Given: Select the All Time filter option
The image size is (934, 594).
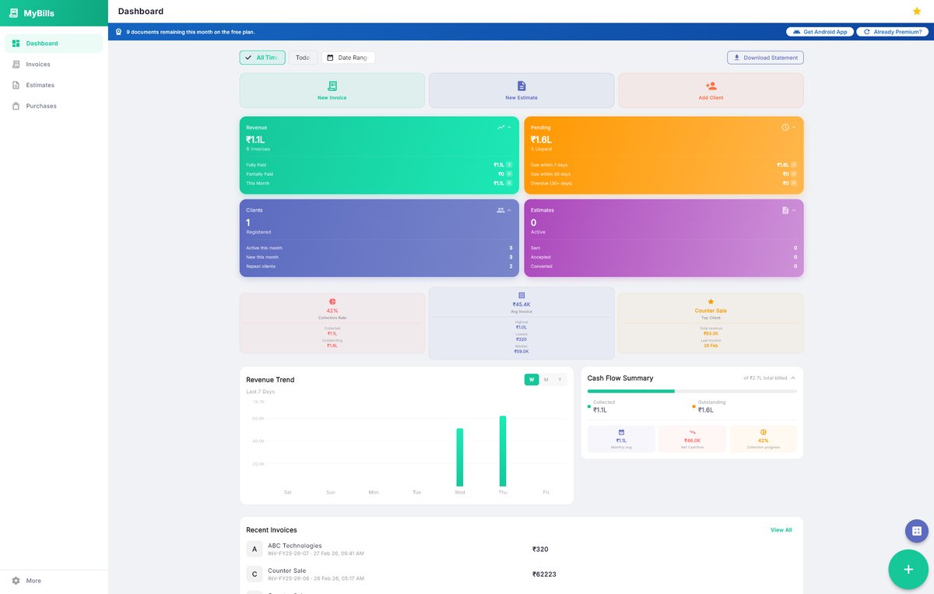Looking at the screenshot, I should (x=262, y=57).
